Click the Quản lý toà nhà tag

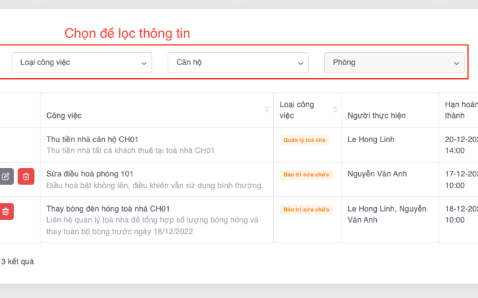coord(304,140)
